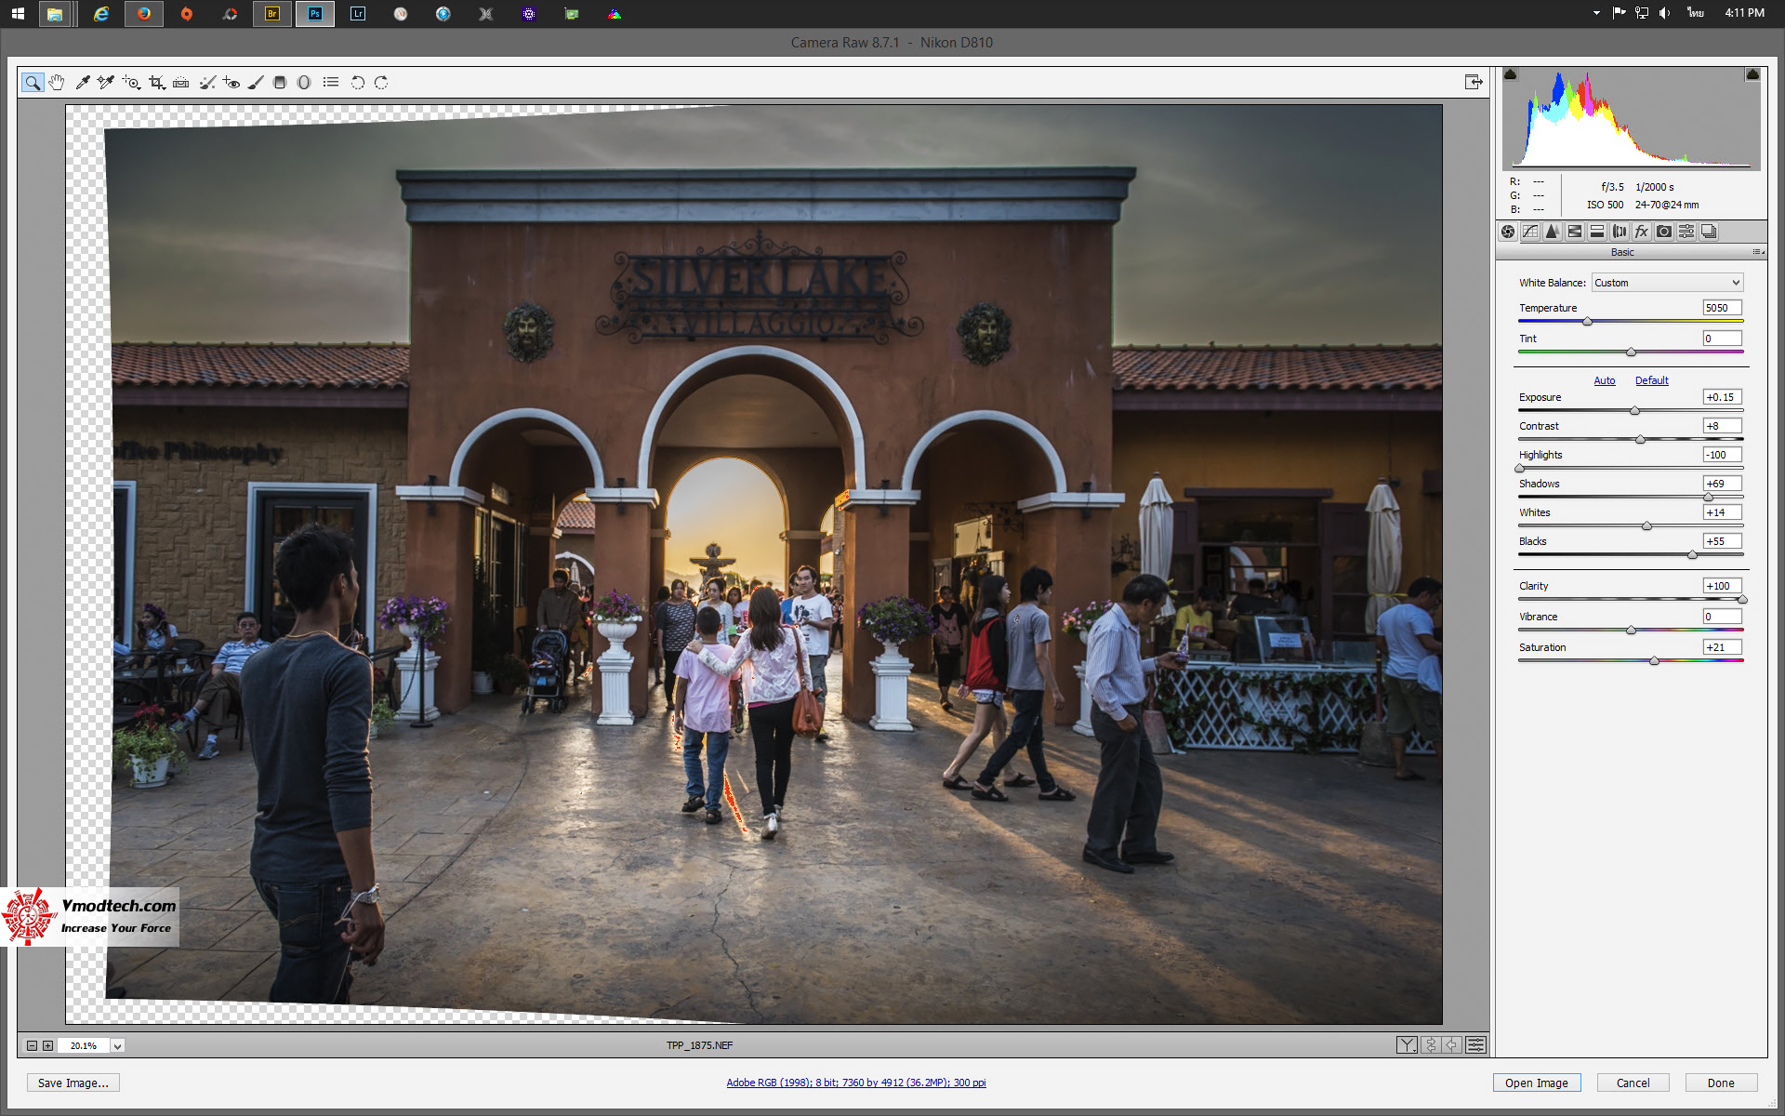Toggle shadow clipping warning in histogram
This screenshot has height=1116, width=1785.
1511,74
